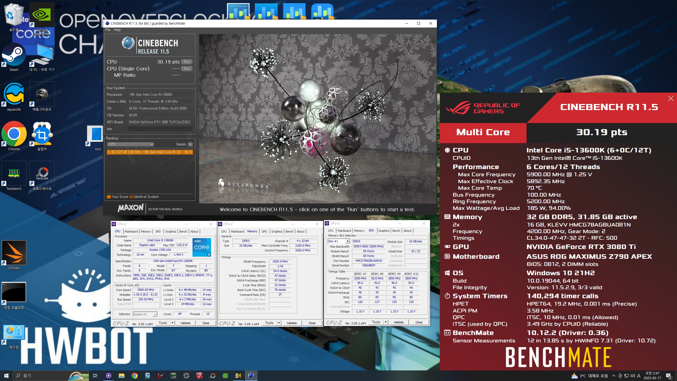Image resolution: width=677 pixels, height=381 pixels.
Task: Click Validate in rightmost CPU-Z window
Action: click(x=398, y=322)
